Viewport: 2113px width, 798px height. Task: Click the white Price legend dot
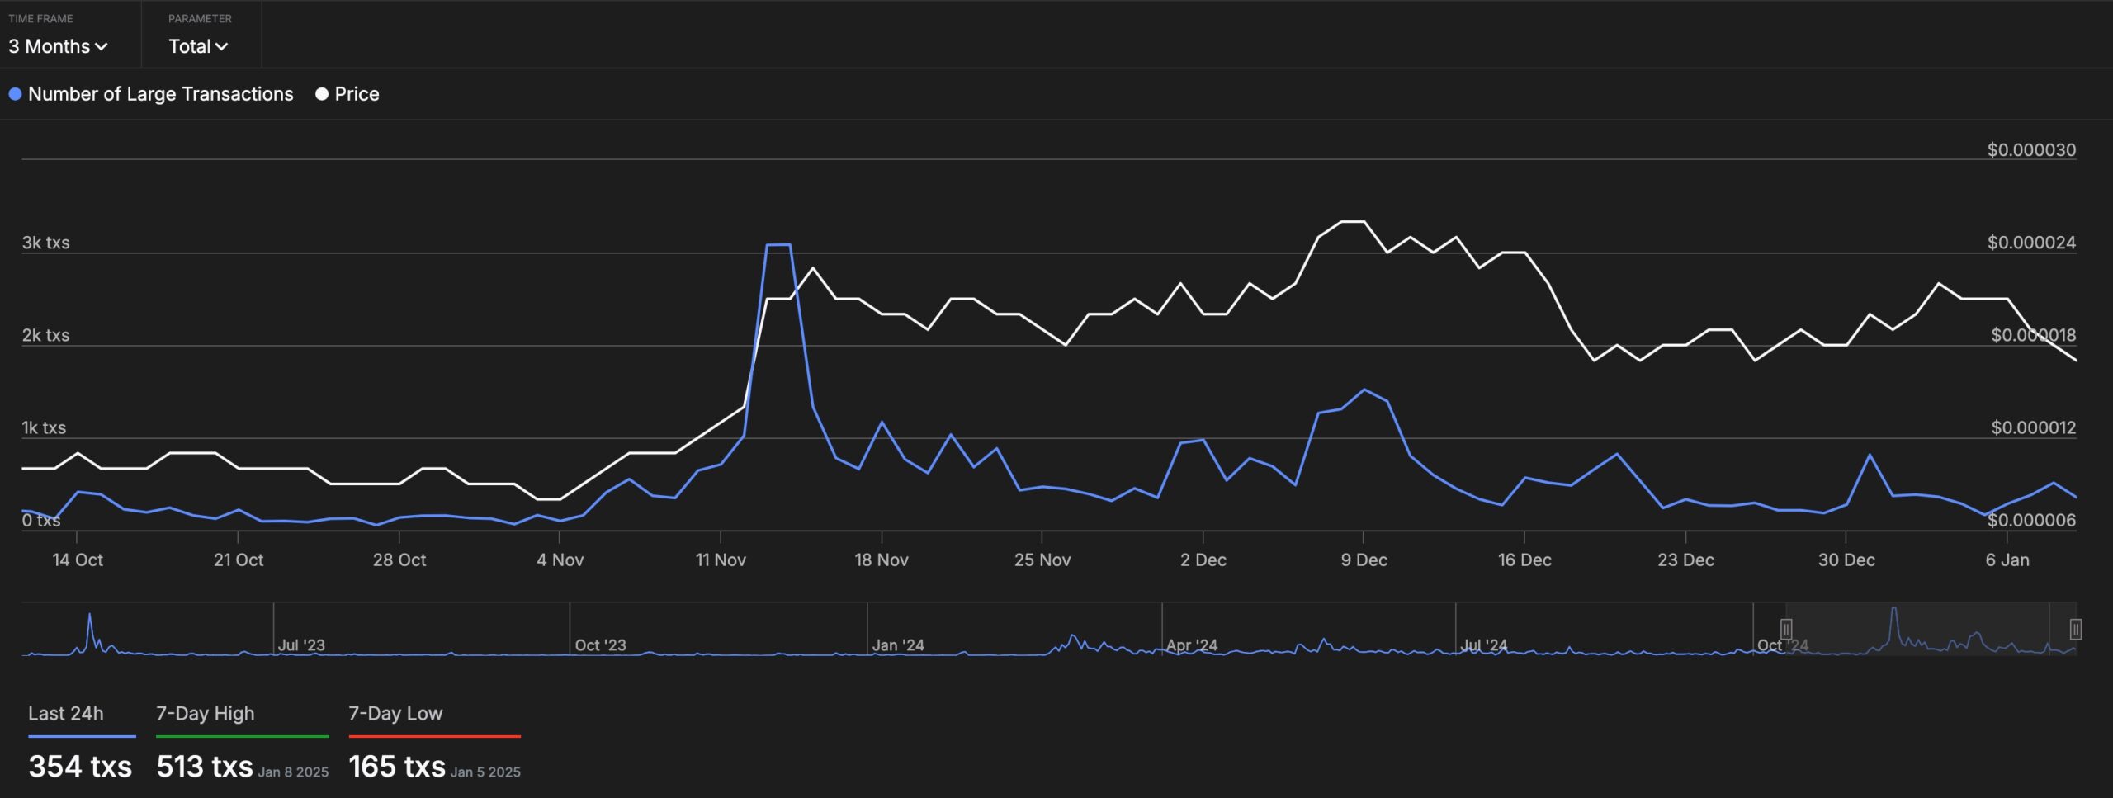322,93
